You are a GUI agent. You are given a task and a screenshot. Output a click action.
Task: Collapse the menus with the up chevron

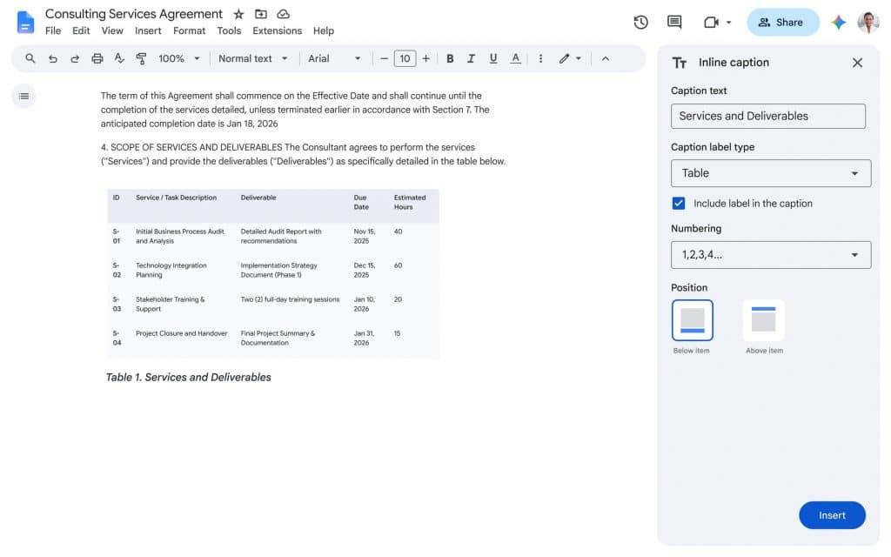[606, 58]
